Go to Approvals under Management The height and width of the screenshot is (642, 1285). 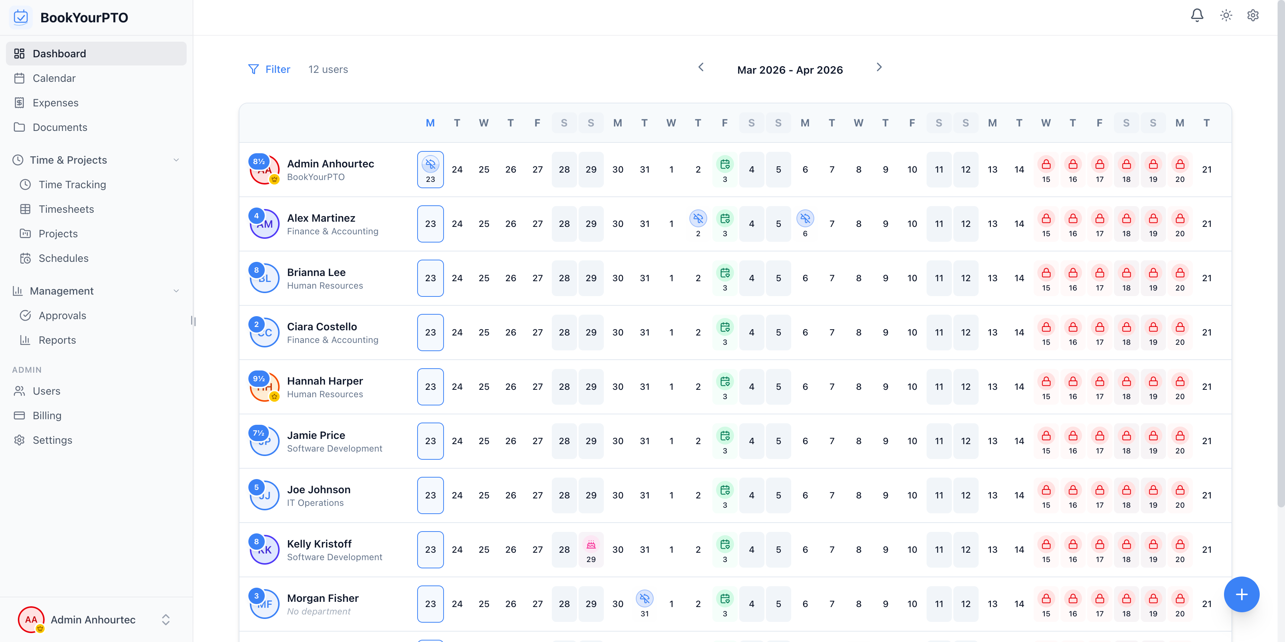63,315
